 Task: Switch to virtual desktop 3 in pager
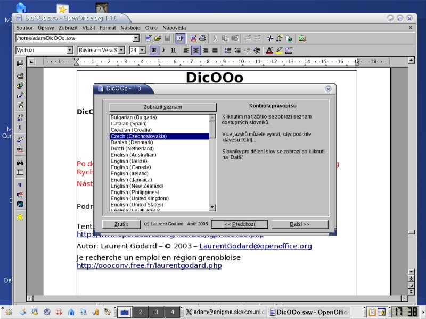click(156, 312)
